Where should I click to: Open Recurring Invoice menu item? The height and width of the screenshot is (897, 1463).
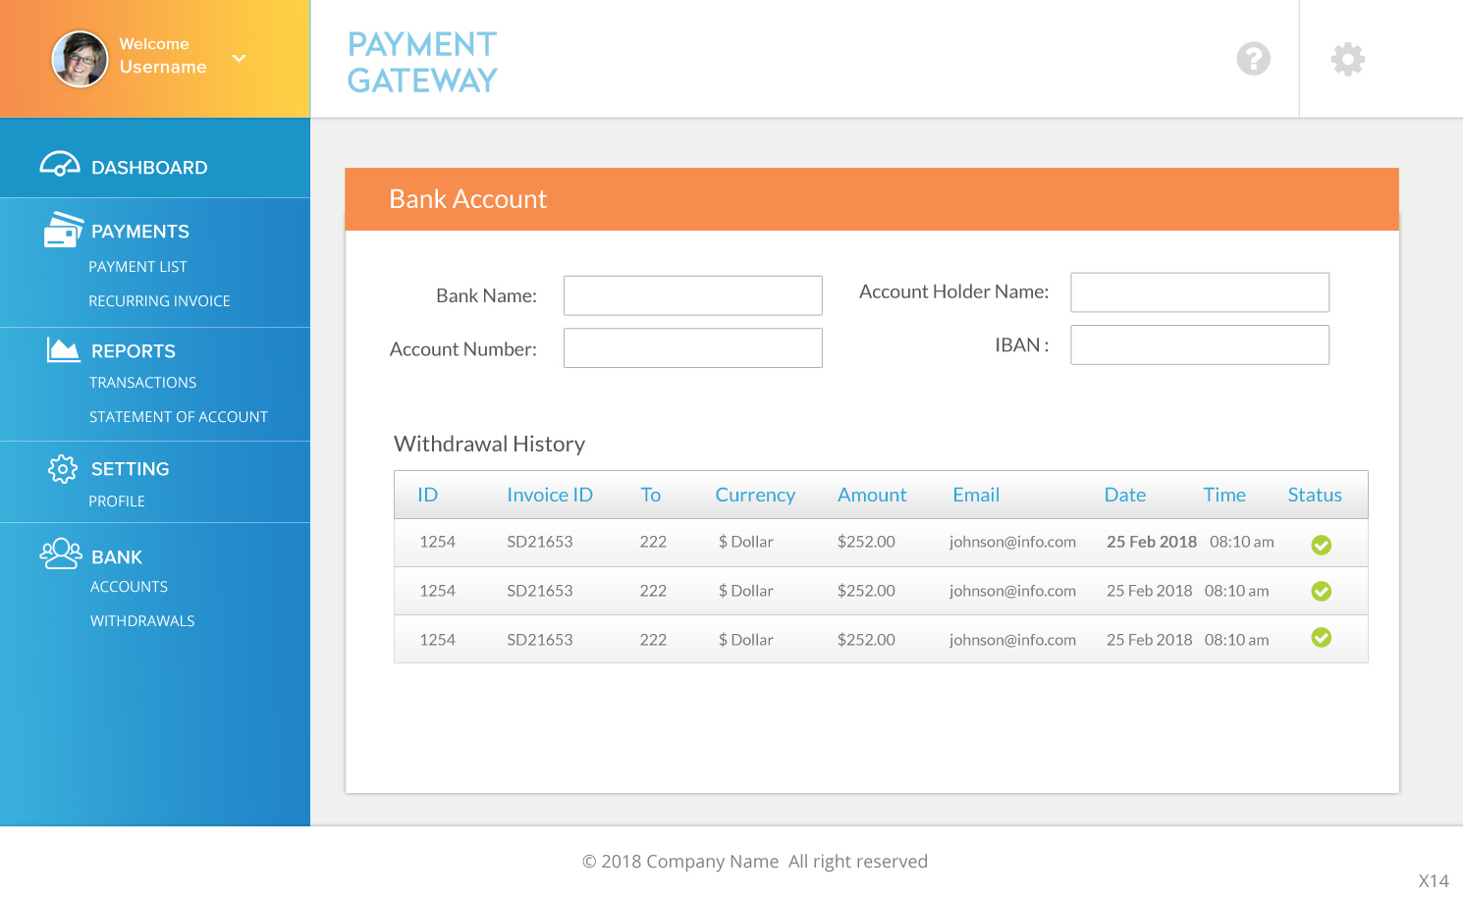pos(159,301)
